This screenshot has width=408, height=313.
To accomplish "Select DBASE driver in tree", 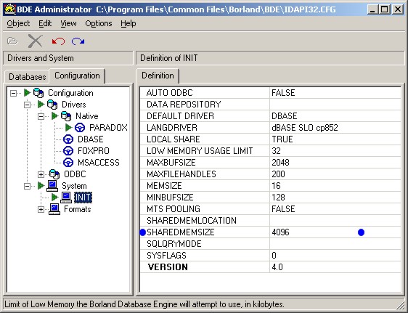I will [x=90, y=139].
